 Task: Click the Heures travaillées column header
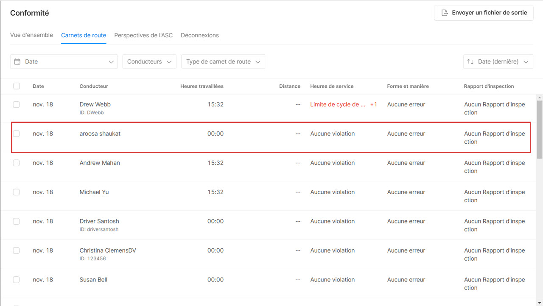202,86
